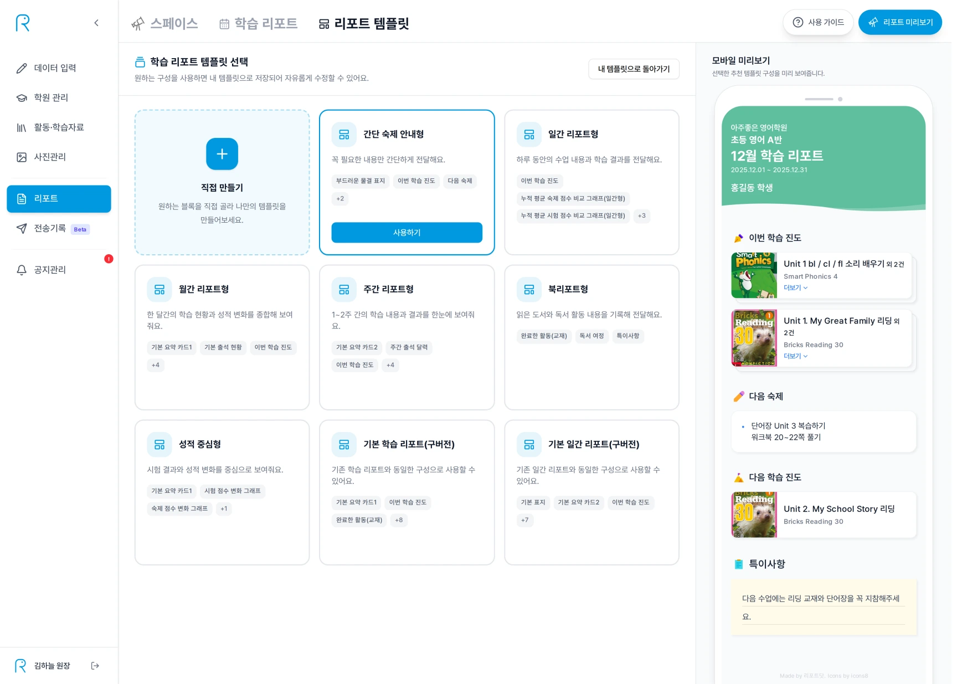The height and width of the screenshot is (684, 957).
Task: Open 활동·학습자료 library icon
Action: click(22, 127)
